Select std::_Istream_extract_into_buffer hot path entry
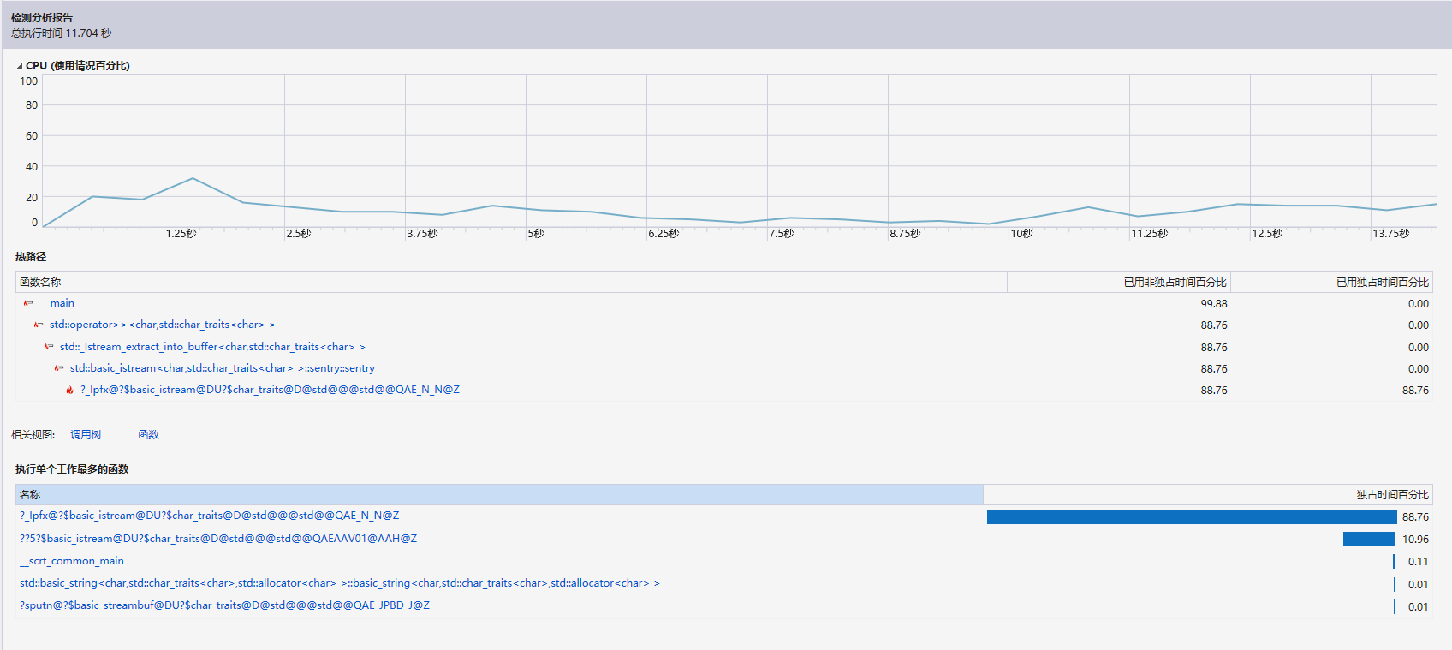This screenshot has height=650, width=1452. [x=212, y=347]
